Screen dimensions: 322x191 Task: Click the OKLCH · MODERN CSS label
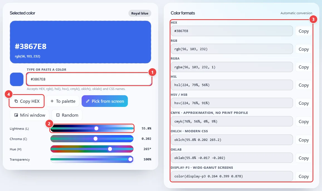[189, 131]
